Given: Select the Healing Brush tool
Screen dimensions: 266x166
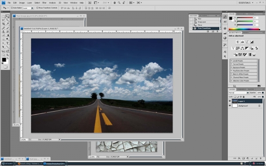Looking at the screenshot, I should (x=3, y=28).
